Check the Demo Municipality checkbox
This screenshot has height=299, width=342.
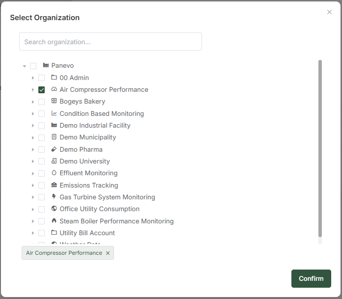(41, 137)
